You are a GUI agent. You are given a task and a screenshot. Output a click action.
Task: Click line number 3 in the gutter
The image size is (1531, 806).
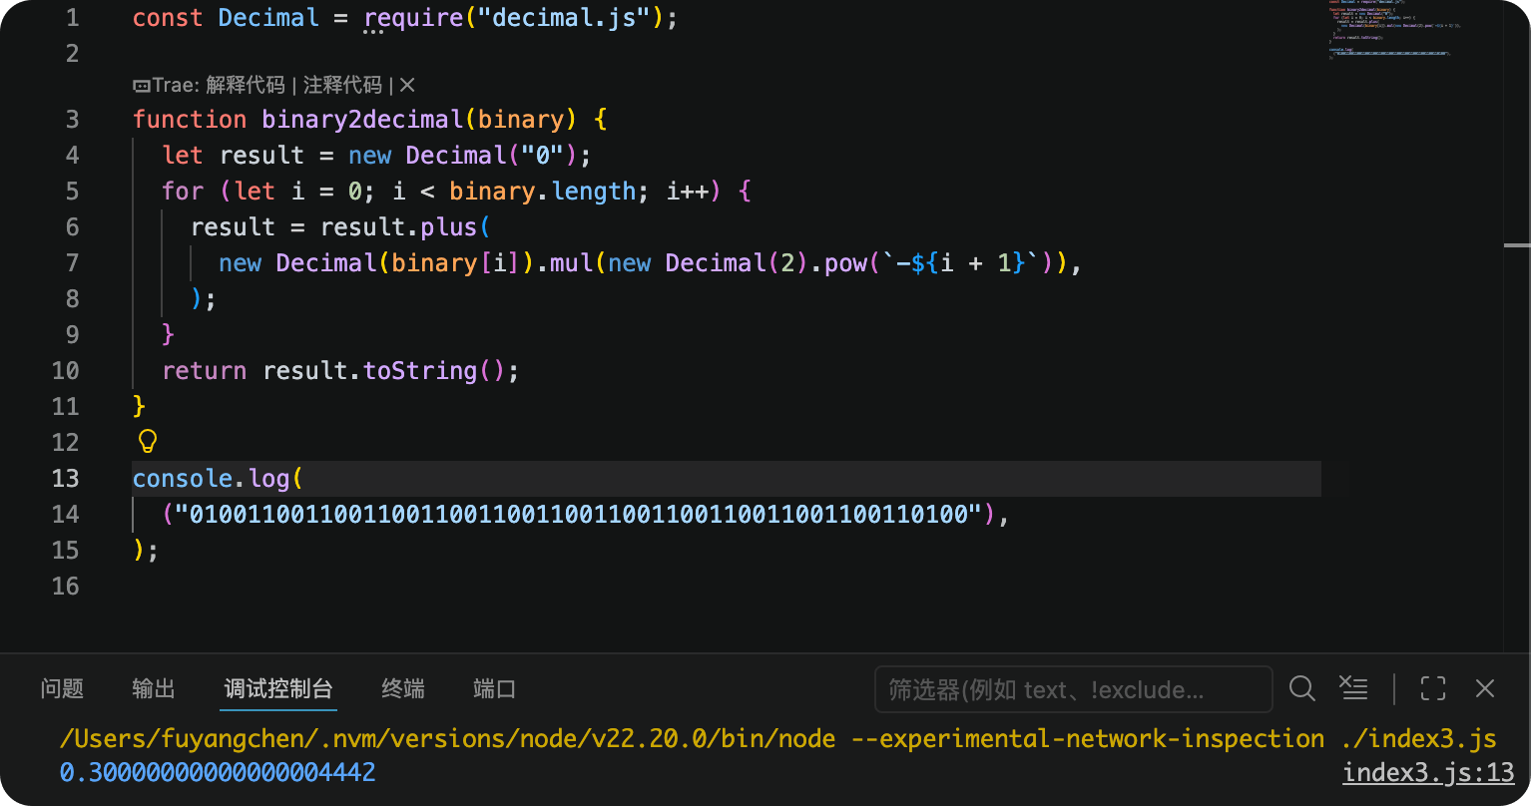coord(72,120)
